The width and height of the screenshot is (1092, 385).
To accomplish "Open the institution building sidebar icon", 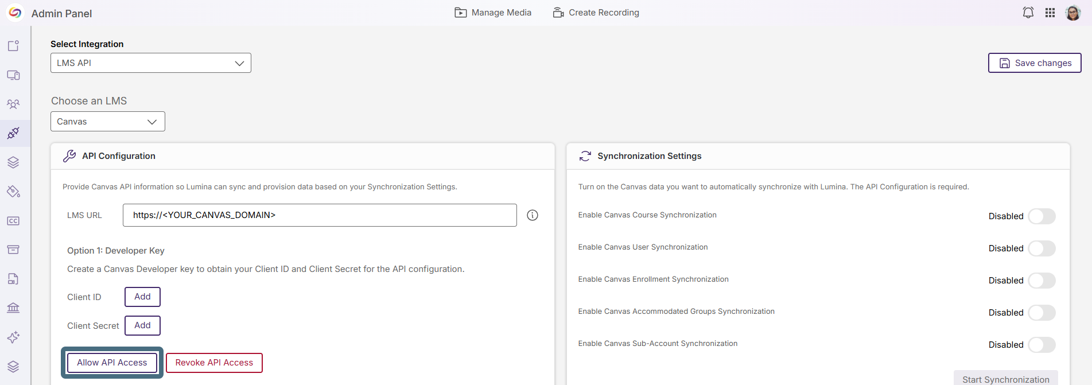I will [x=13, y=308].
